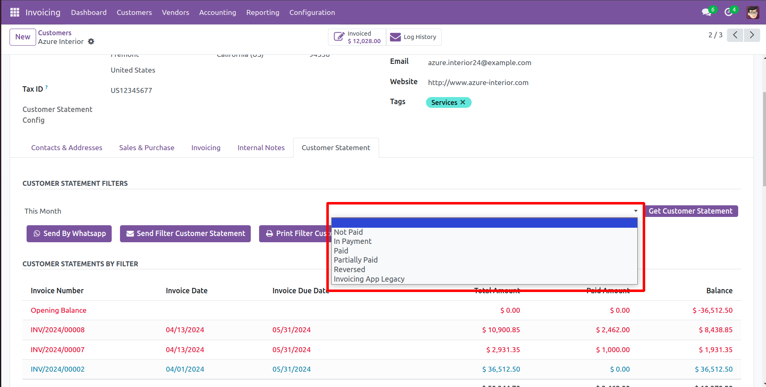Click total amount $ 36,512.50 of INV/2024/00002
Image resolution: width=766 pixels, height=387 pixels.
pos(501,369)
